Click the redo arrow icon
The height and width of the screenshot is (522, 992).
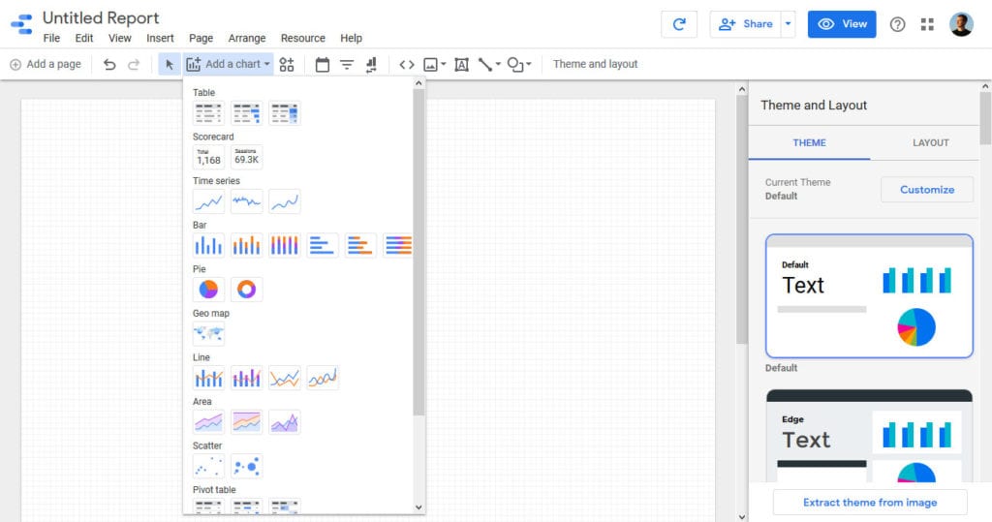click(134, 64)
